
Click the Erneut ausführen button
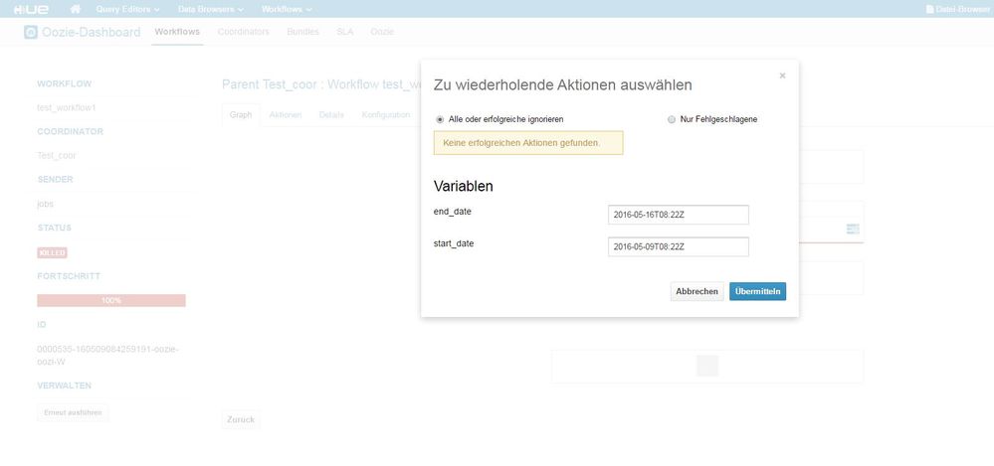click(x=73, y=412)
